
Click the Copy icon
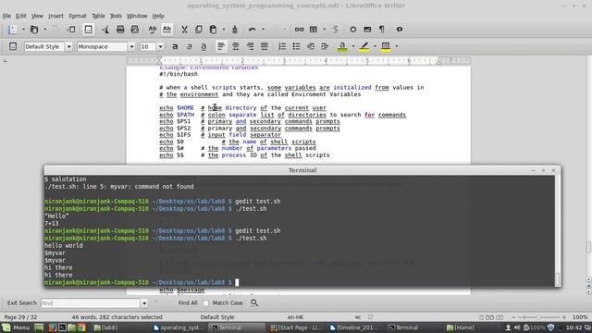pos(199,30)
